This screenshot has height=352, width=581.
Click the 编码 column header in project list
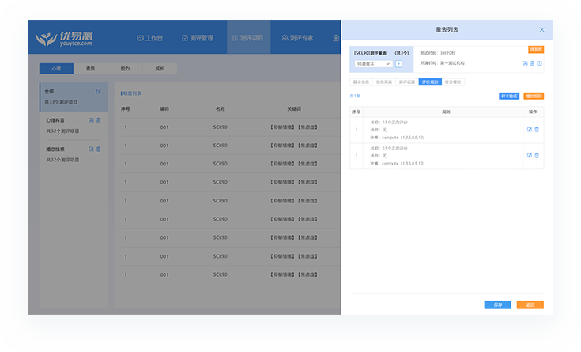(164, 108)
